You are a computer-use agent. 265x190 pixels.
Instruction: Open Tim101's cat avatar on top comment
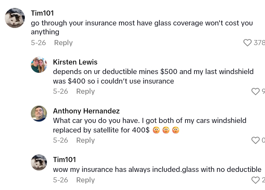coord(15,18)
